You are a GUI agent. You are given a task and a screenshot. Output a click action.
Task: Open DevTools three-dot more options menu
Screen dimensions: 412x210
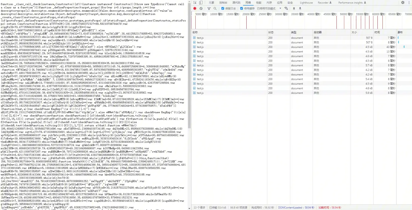pos(409,3)
